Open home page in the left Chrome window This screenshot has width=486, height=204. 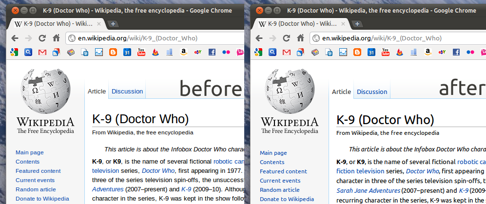(x=56, y=38)
